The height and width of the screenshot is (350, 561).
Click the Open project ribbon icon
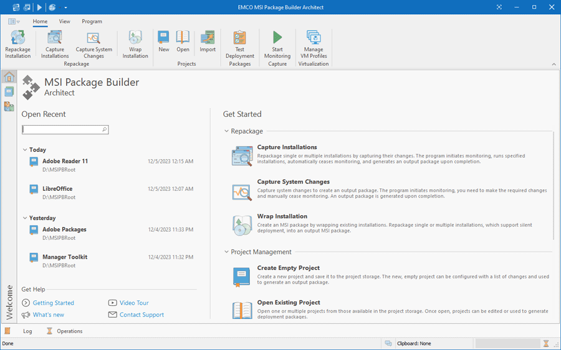183,37
